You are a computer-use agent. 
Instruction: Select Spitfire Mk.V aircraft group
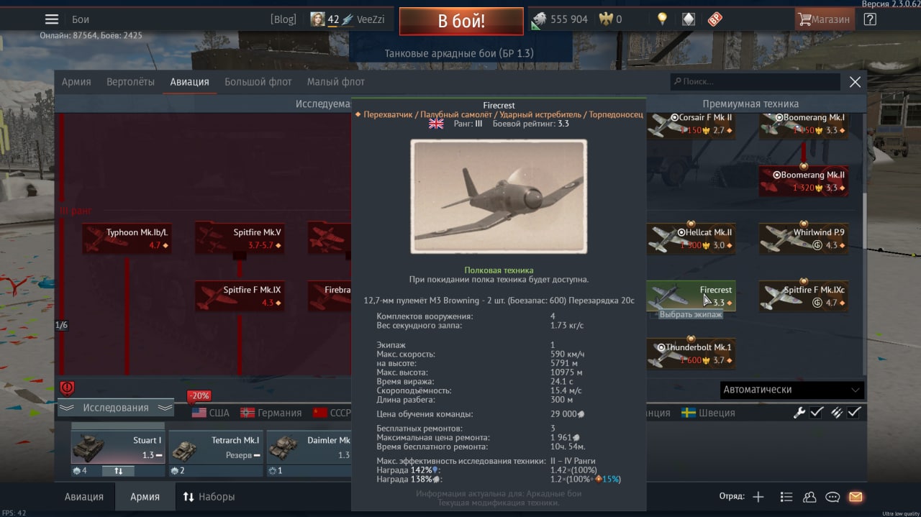pos(240,239)
